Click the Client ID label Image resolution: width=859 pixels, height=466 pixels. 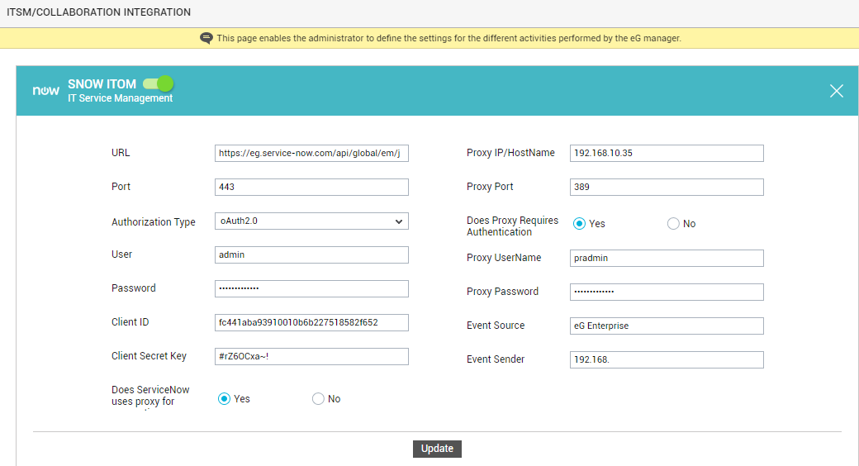click(x=130, y=321)
